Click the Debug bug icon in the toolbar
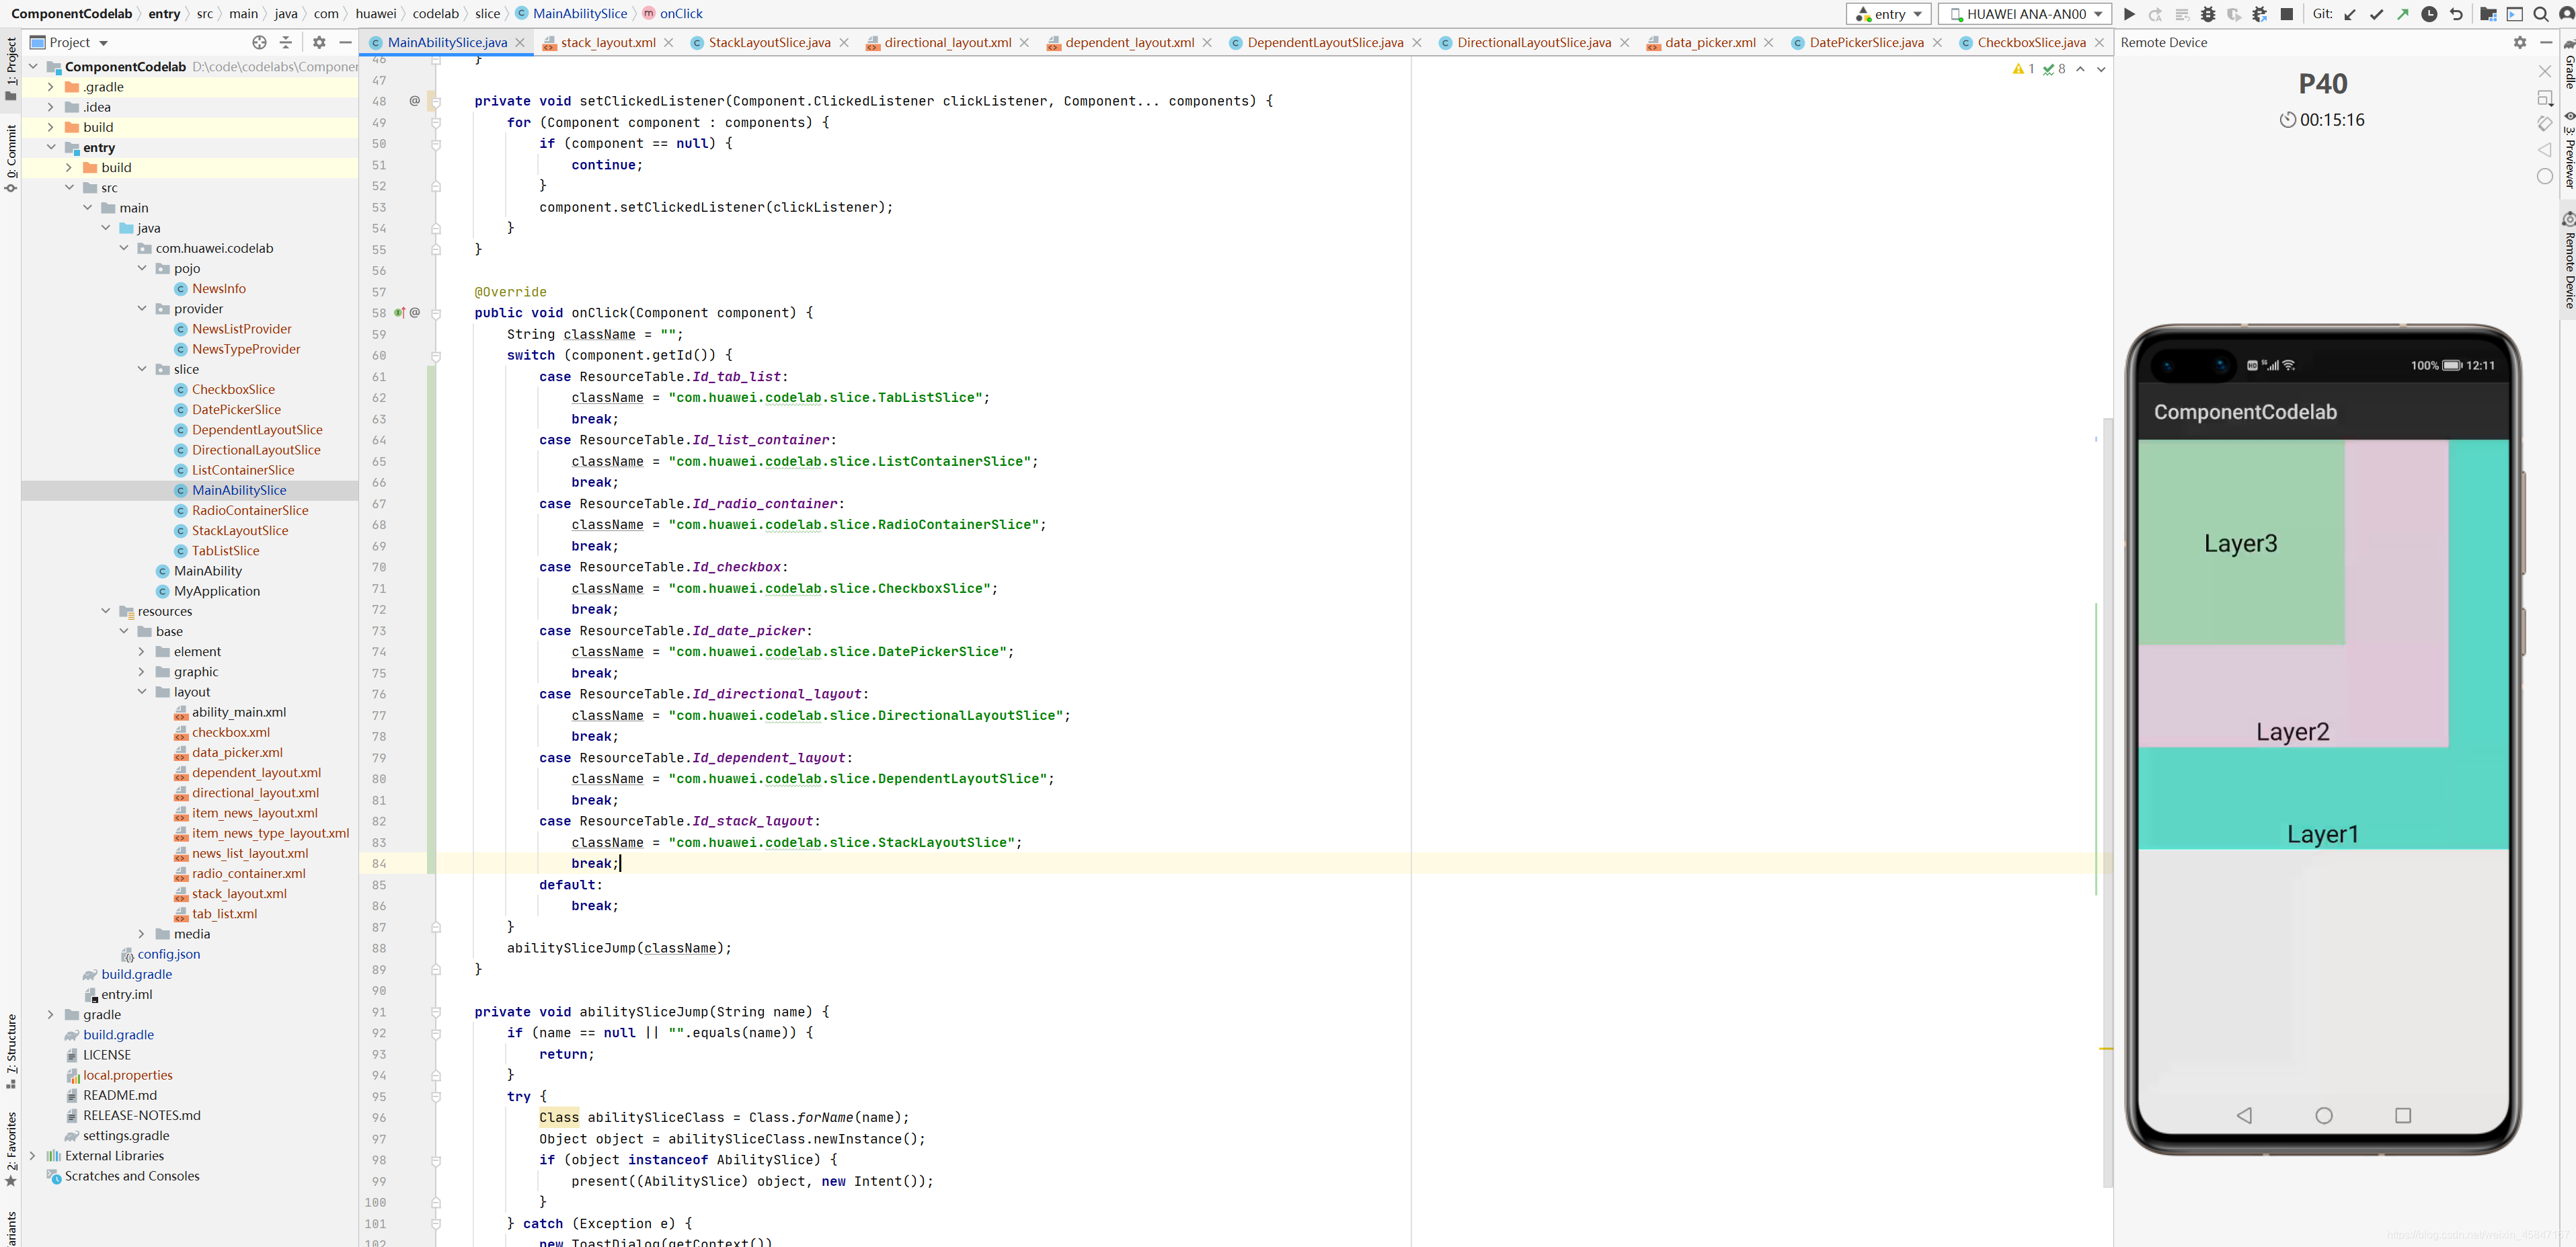The width and height of the screenshot is (2576, 1247). coord(2208,14)
